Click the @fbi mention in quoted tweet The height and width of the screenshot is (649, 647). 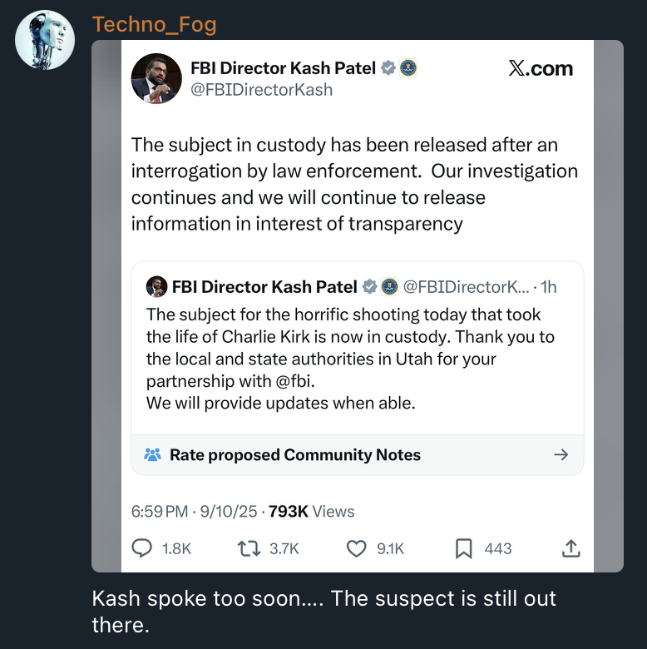295,382
